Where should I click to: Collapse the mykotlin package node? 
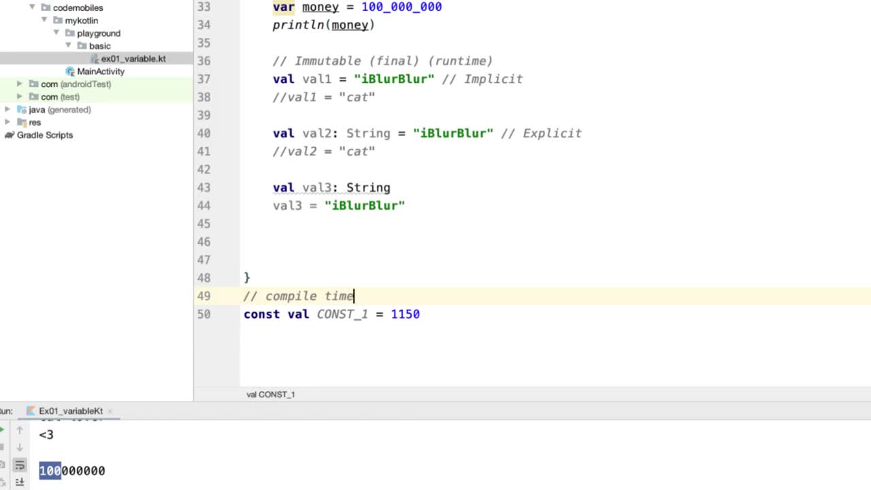(44, 20)
